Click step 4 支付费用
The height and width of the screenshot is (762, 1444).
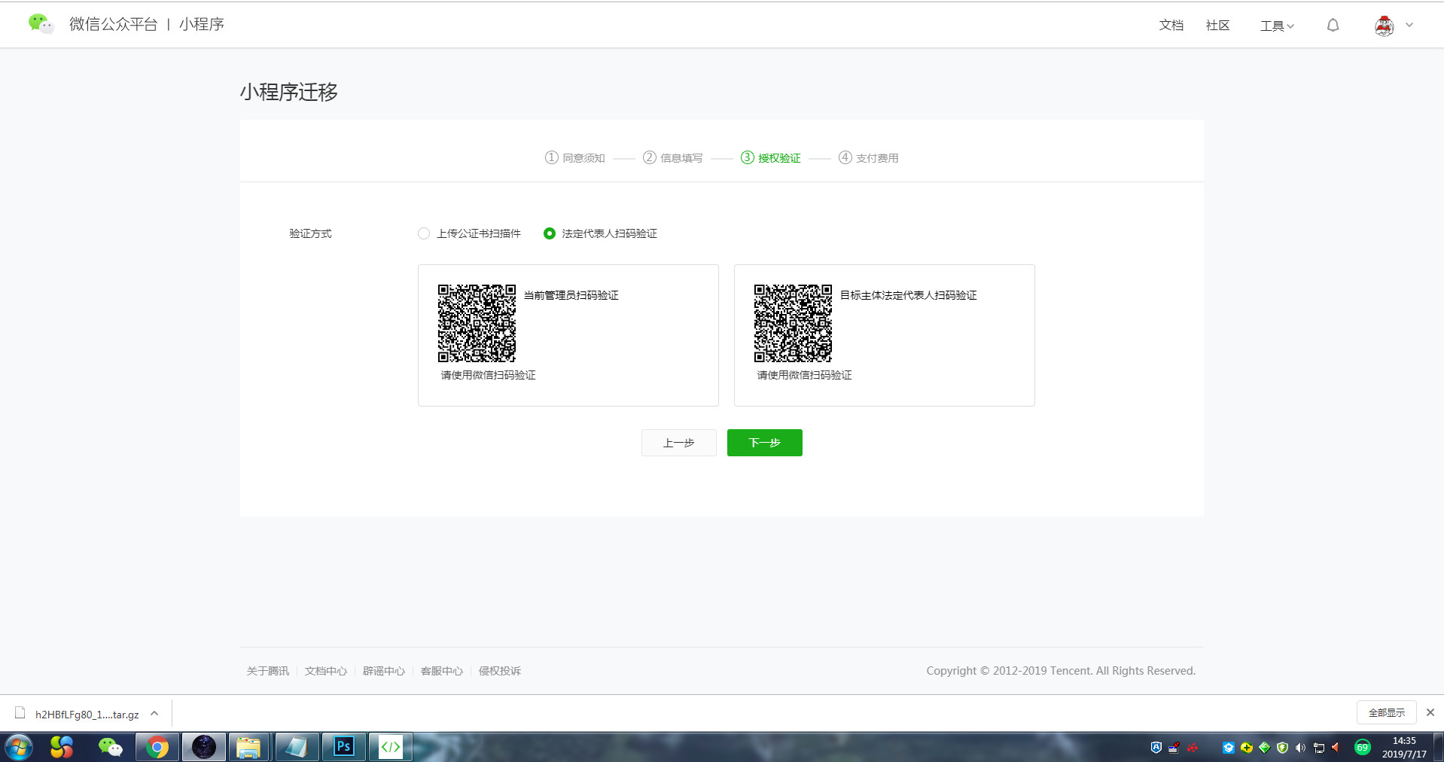coord(869,157)
